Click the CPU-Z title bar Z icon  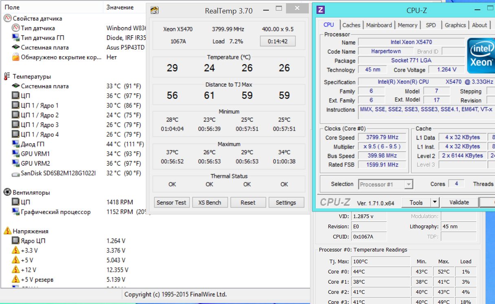coord(321,10)
